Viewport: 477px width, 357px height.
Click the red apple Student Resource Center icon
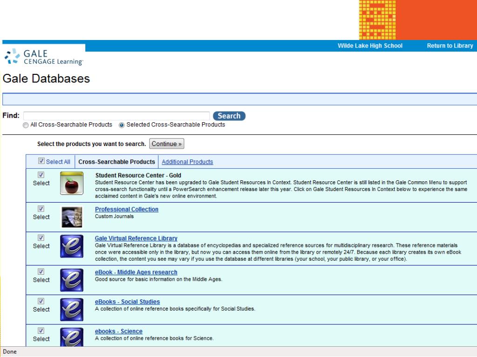[x=72, y=183]
